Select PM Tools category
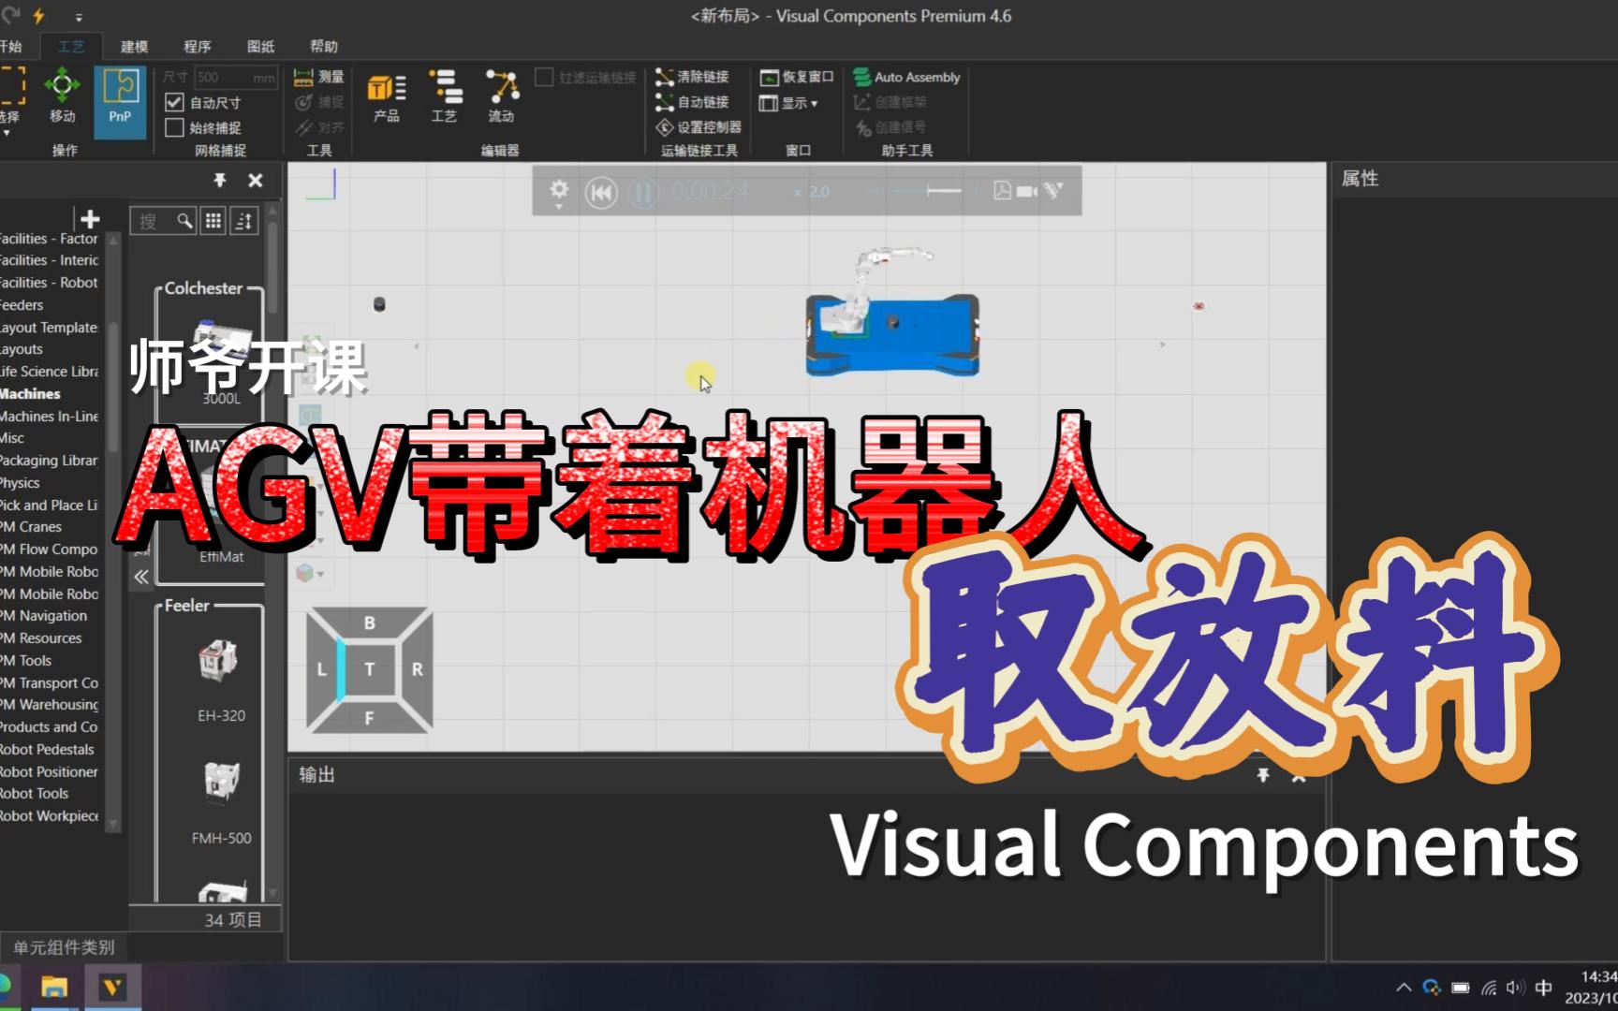 click(26, 661)
